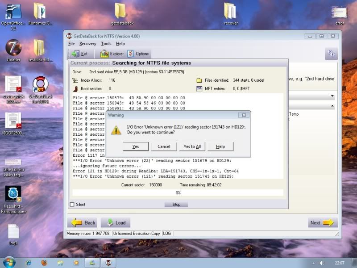Click the 'Error 121 in HD129' log line
This screenshot has width=357, height=268.
(x=156, y=171)
